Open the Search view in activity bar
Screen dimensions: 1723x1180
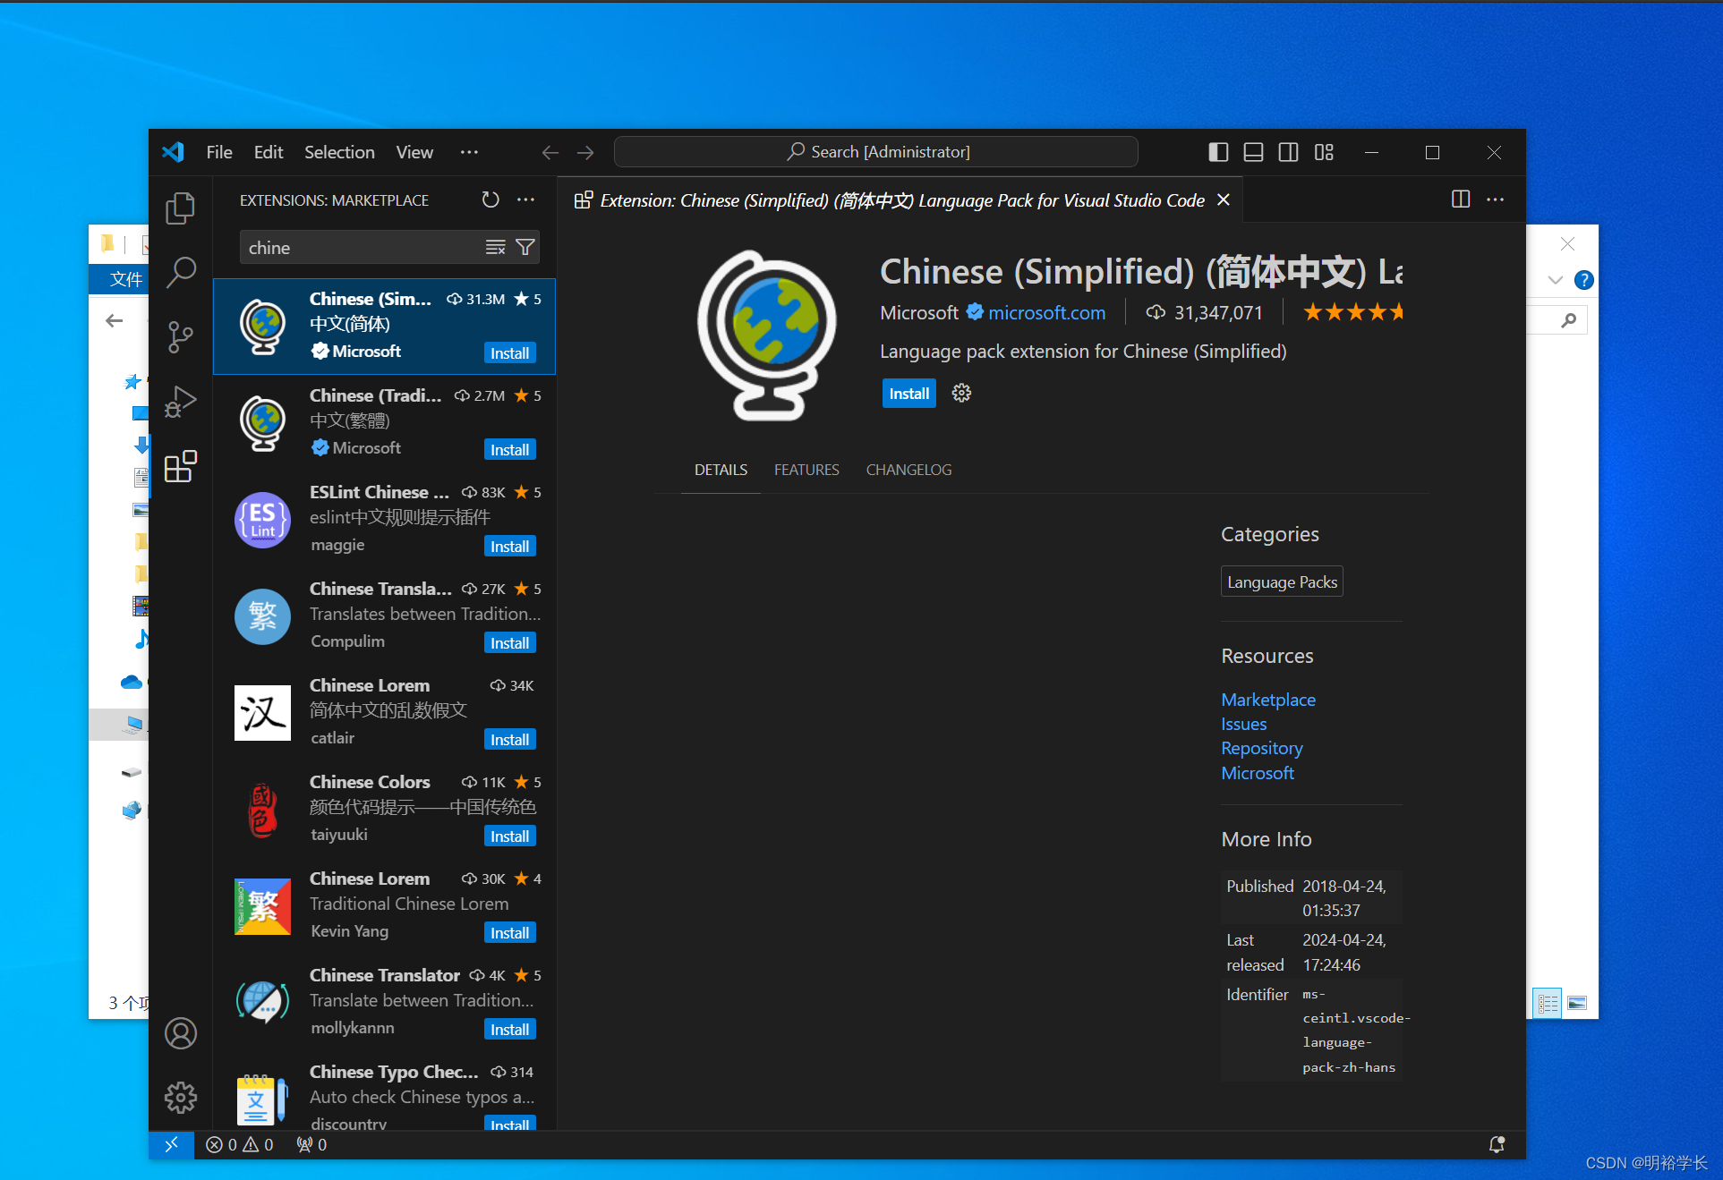point(180,272)
